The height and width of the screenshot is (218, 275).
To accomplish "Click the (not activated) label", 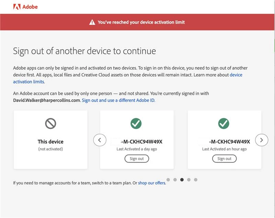I will pos(51,149).
